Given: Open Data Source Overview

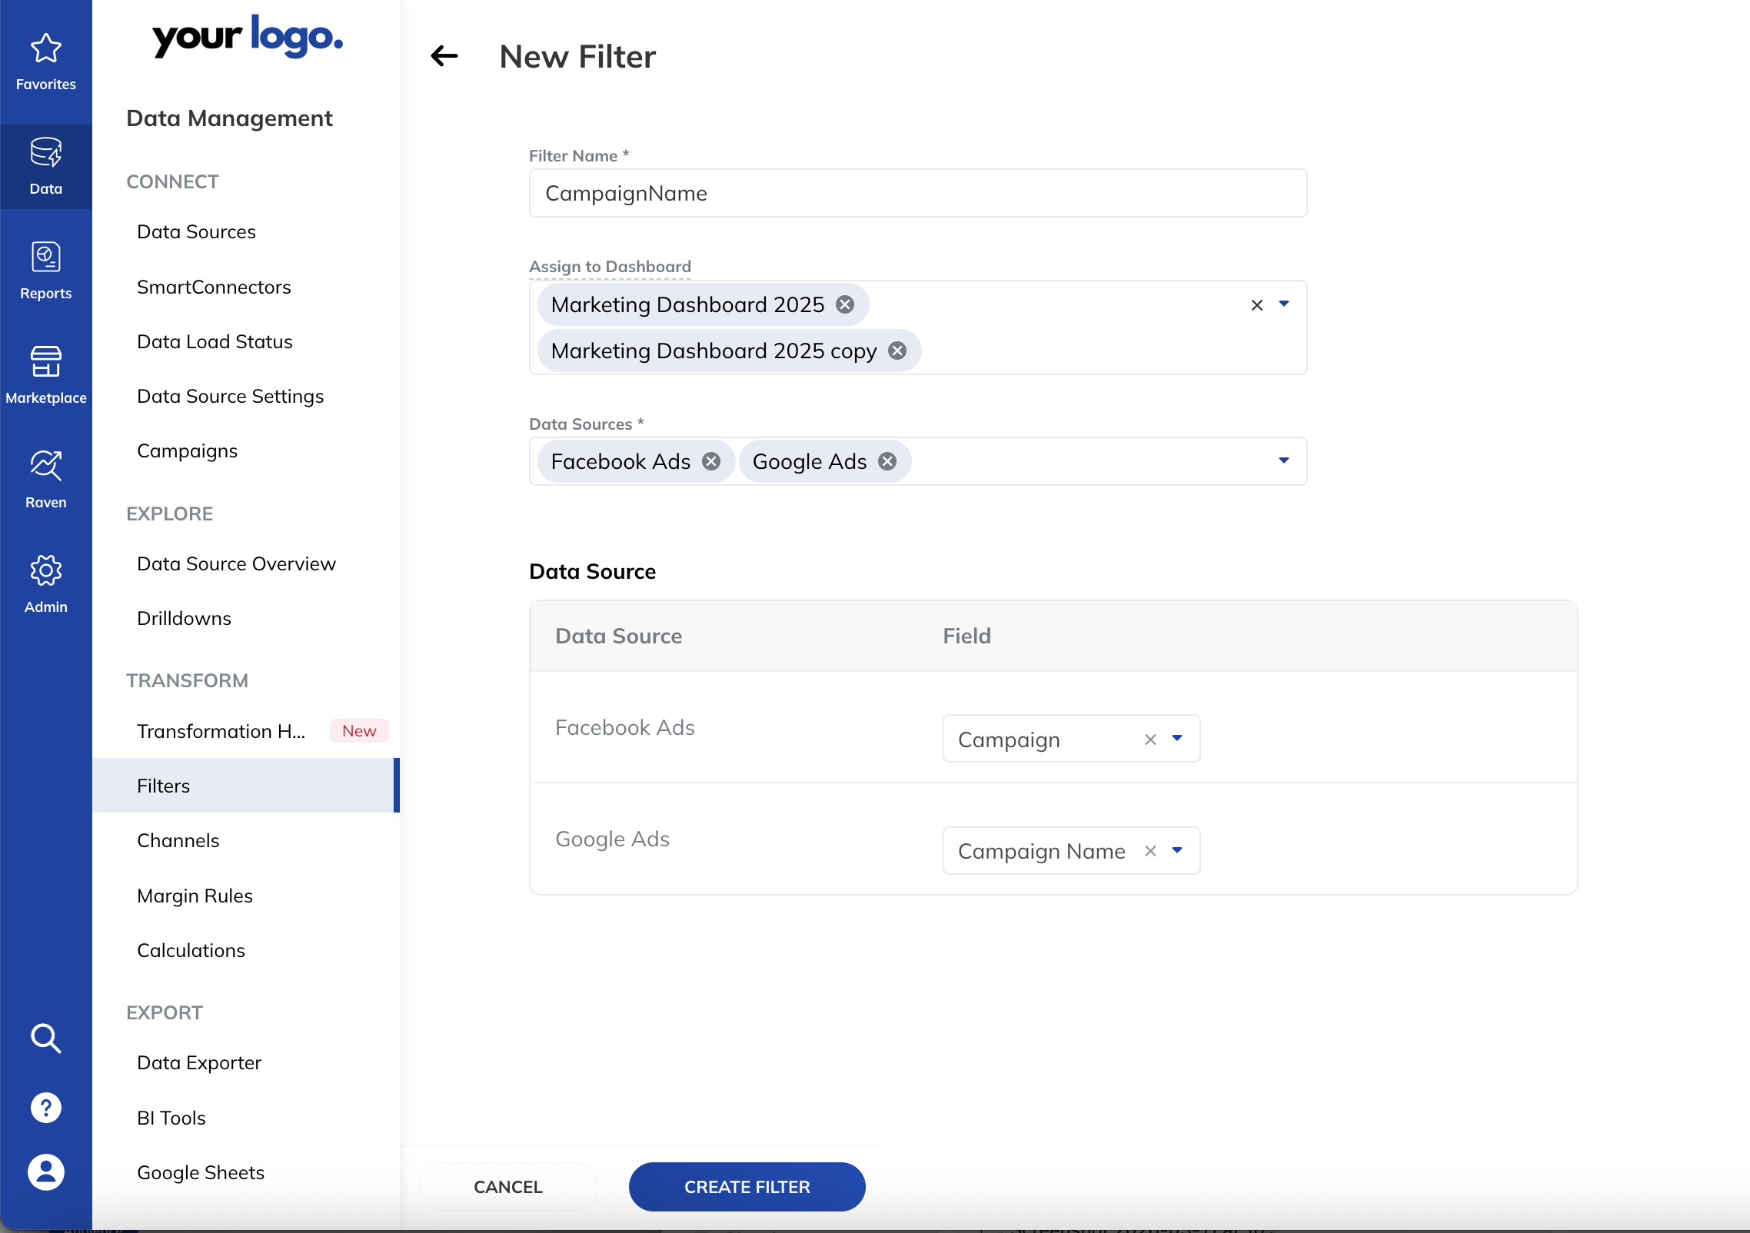Looking at the screenshot, I should coord(236,563).
